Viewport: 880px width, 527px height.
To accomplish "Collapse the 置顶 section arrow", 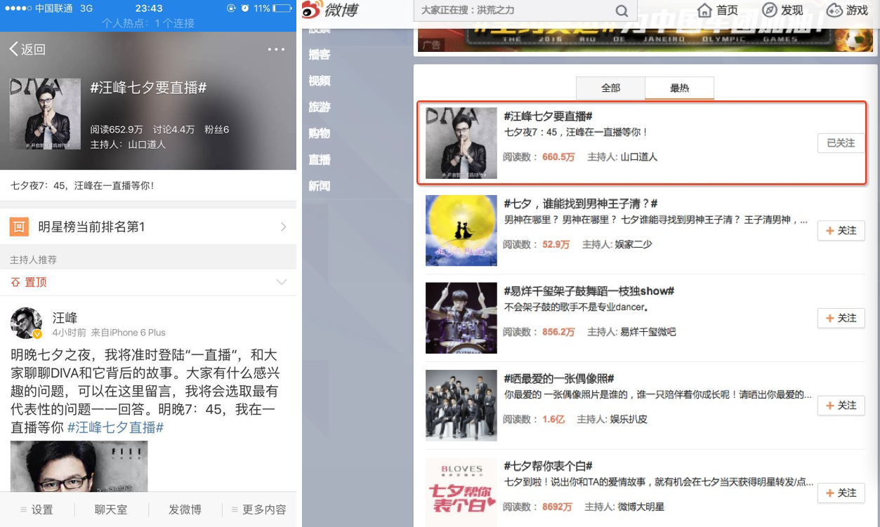I will tap(282, 282).
